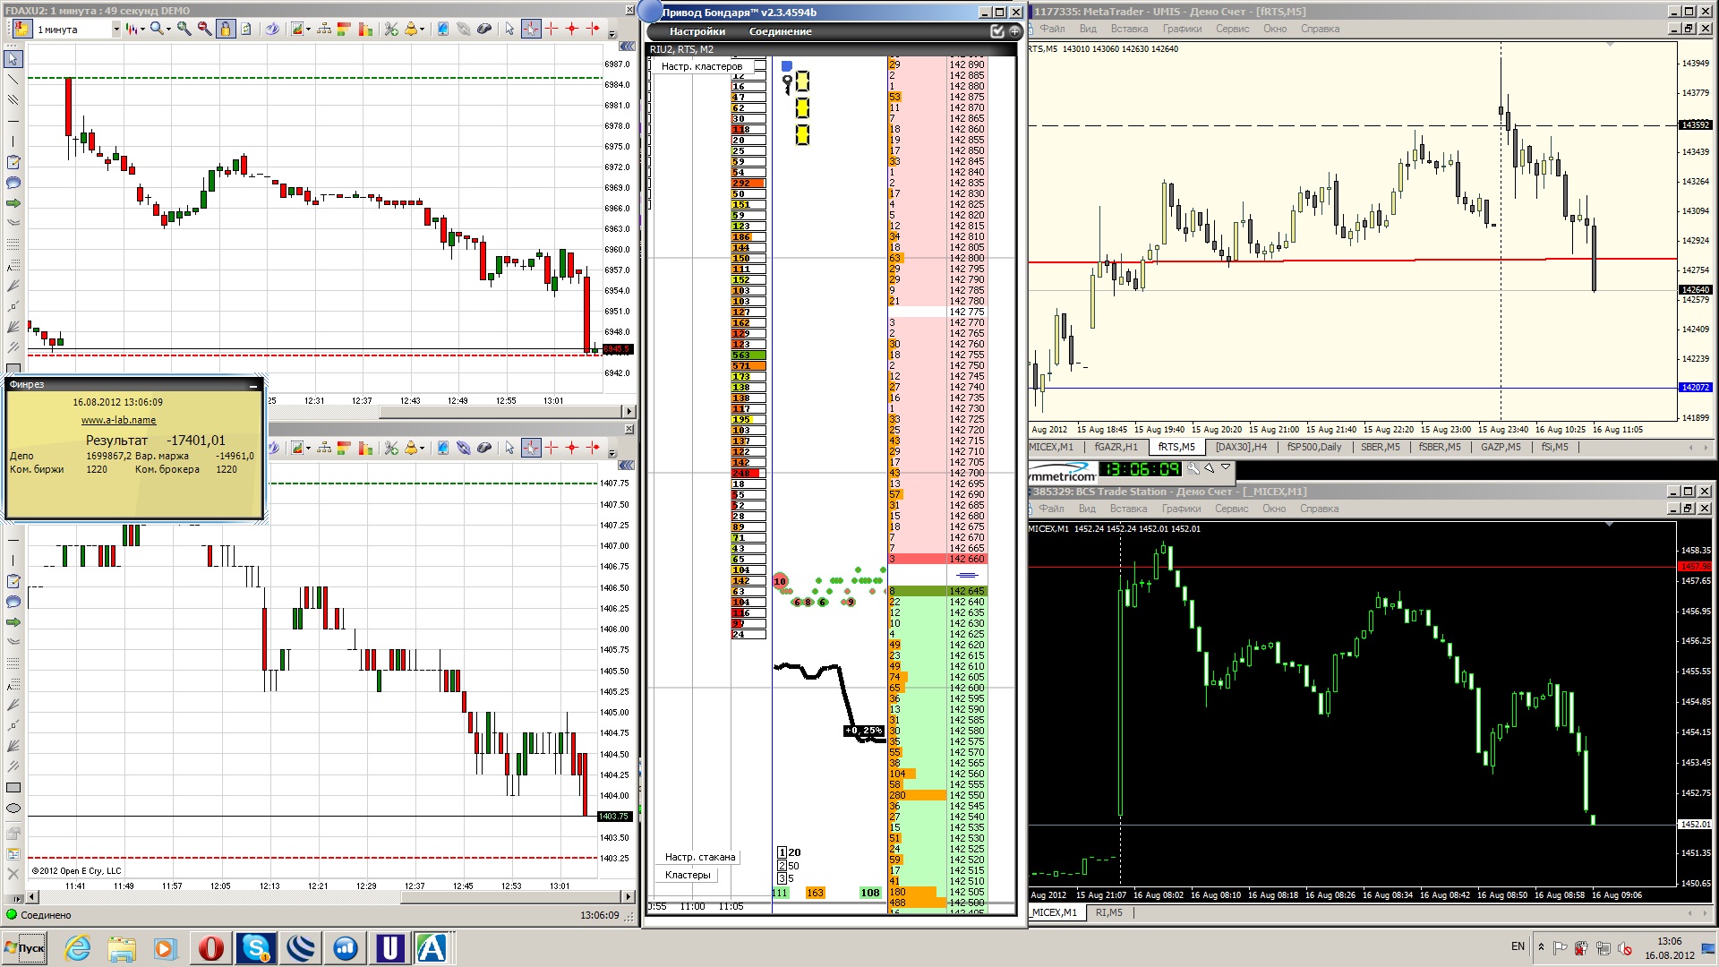The width and height of the screenshot is (1719, 967).
Task: Click the key icon in Привод Бондаря
Action: [787, 84]
